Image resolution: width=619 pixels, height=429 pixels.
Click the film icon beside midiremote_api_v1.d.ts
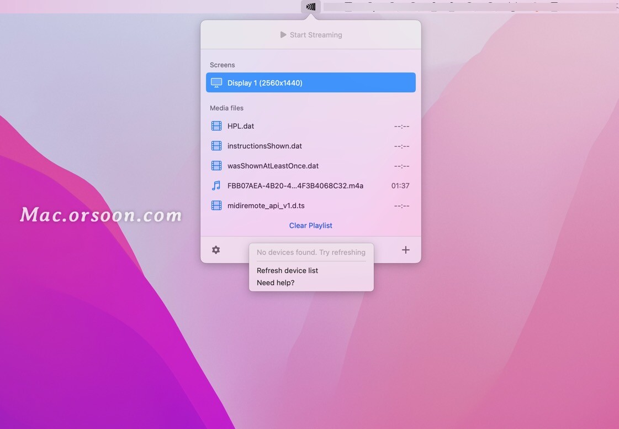216,205
